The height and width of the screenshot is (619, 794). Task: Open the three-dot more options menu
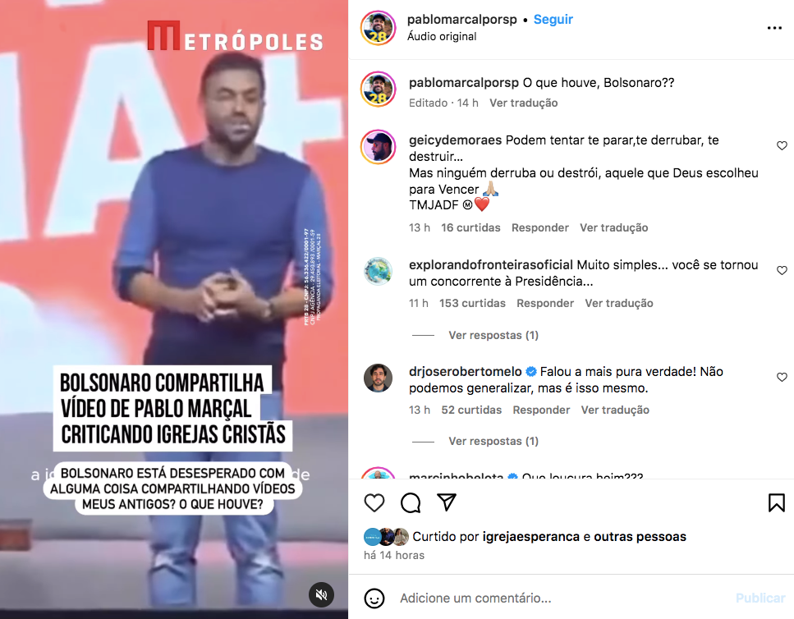(x=774, y=28)
